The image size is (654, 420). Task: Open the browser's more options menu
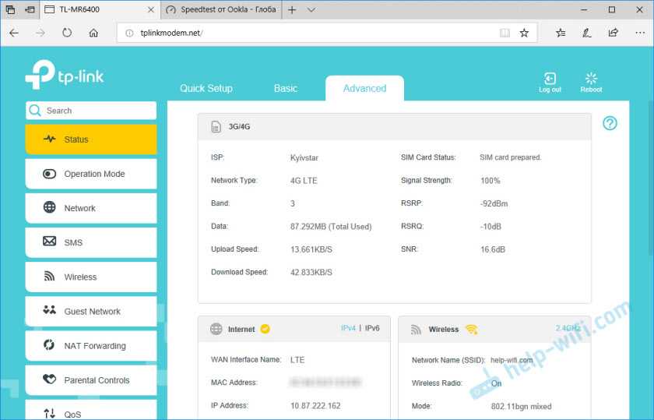[638, 33]
